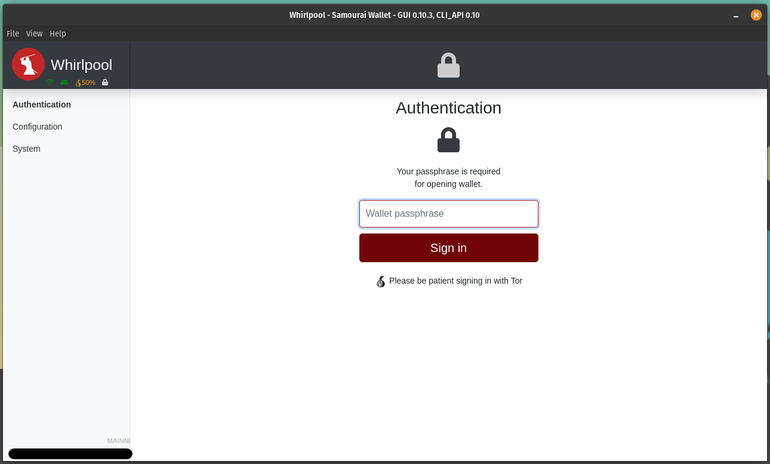770x464 pixels.
Task: Open the File menu
Action: (13, 33)
